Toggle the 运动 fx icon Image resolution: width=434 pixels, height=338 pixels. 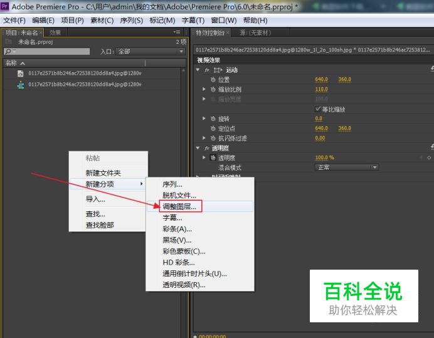(207, 70)
